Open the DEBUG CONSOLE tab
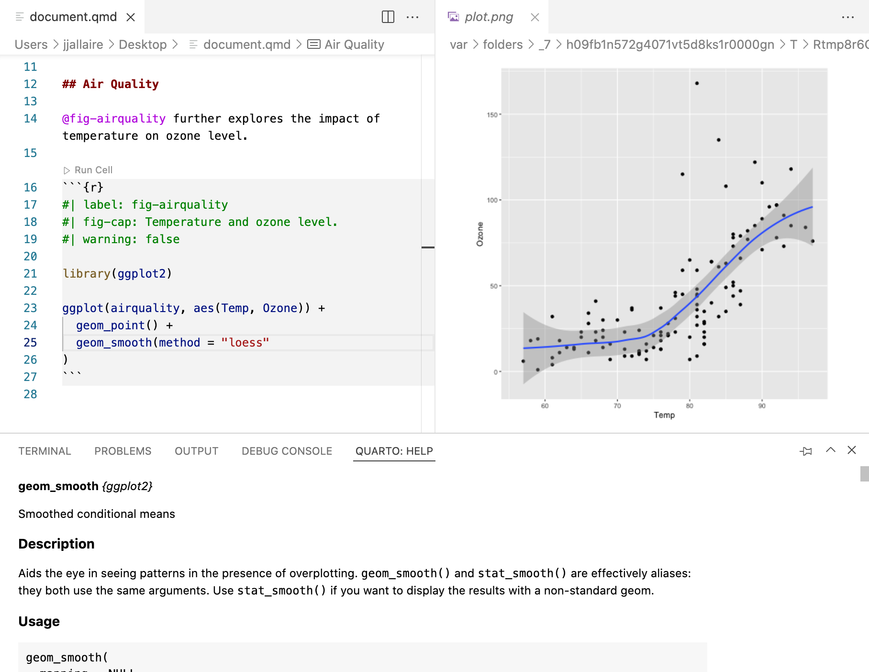 point(286,450)
